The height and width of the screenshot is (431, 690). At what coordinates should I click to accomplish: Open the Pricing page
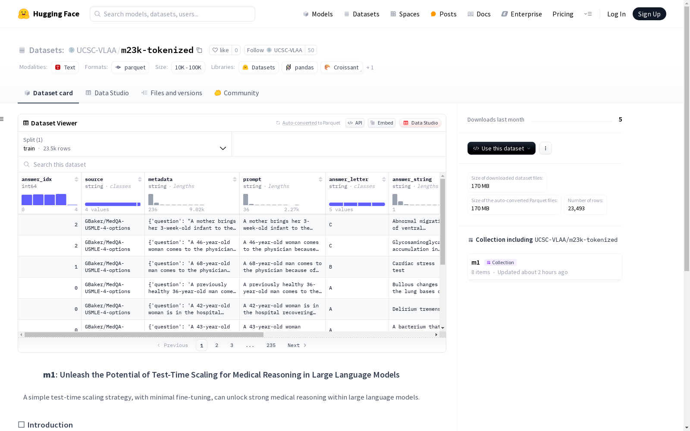[563, 14]
